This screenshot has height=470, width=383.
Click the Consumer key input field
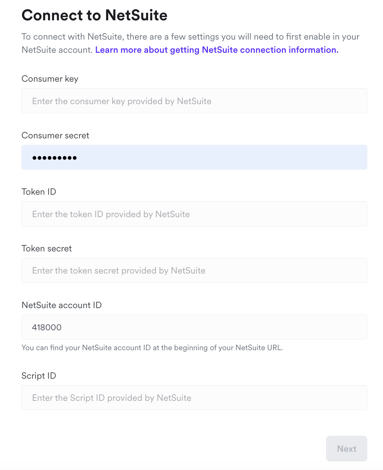click(x=194, y=101)
